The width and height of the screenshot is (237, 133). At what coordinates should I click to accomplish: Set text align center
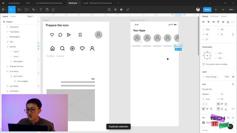click(207, 109)
